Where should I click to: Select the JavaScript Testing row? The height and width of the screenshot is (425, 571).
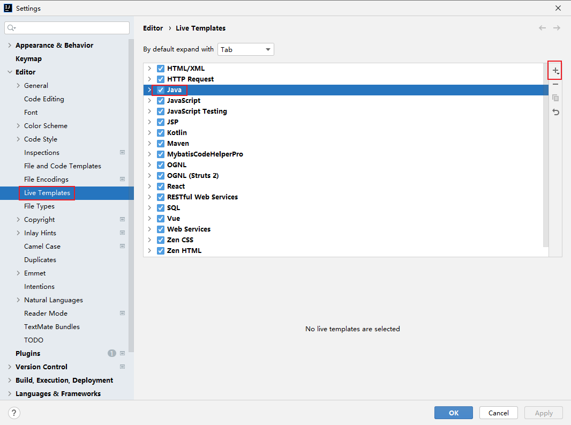346,111
